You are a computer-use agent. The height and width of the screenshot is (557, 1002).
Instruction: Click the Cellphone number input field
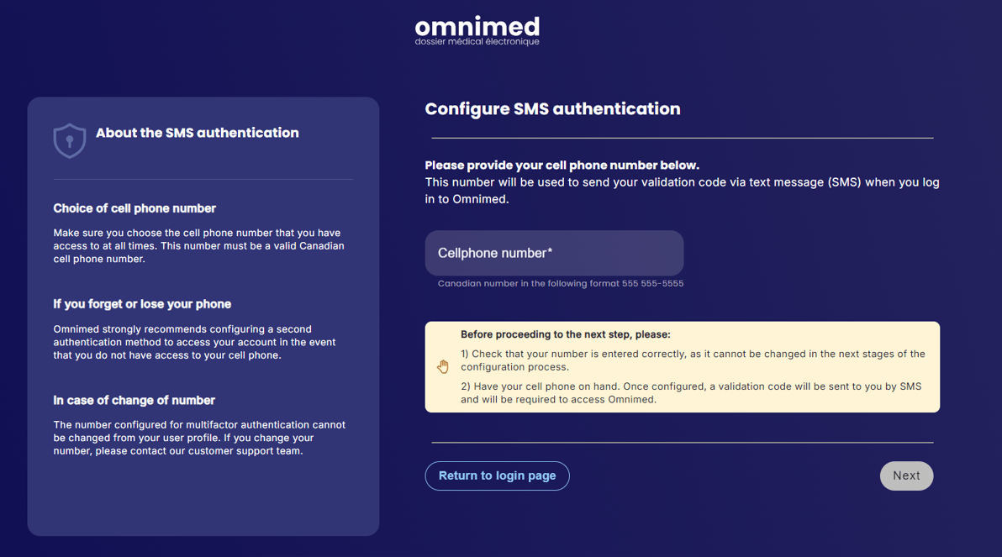pyautogui.click(x=554, y=253)
